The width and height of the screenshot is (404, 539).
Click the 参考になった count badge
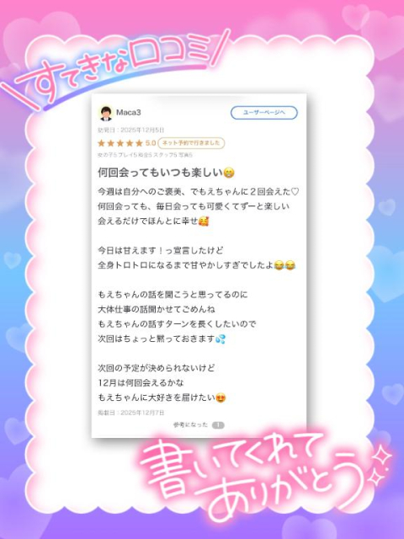click(x=218, y=425)
